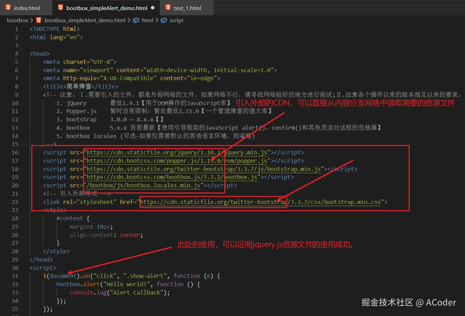
Task: Click the <!DOCTYPE html> declaration
Action: coord(55,29)
